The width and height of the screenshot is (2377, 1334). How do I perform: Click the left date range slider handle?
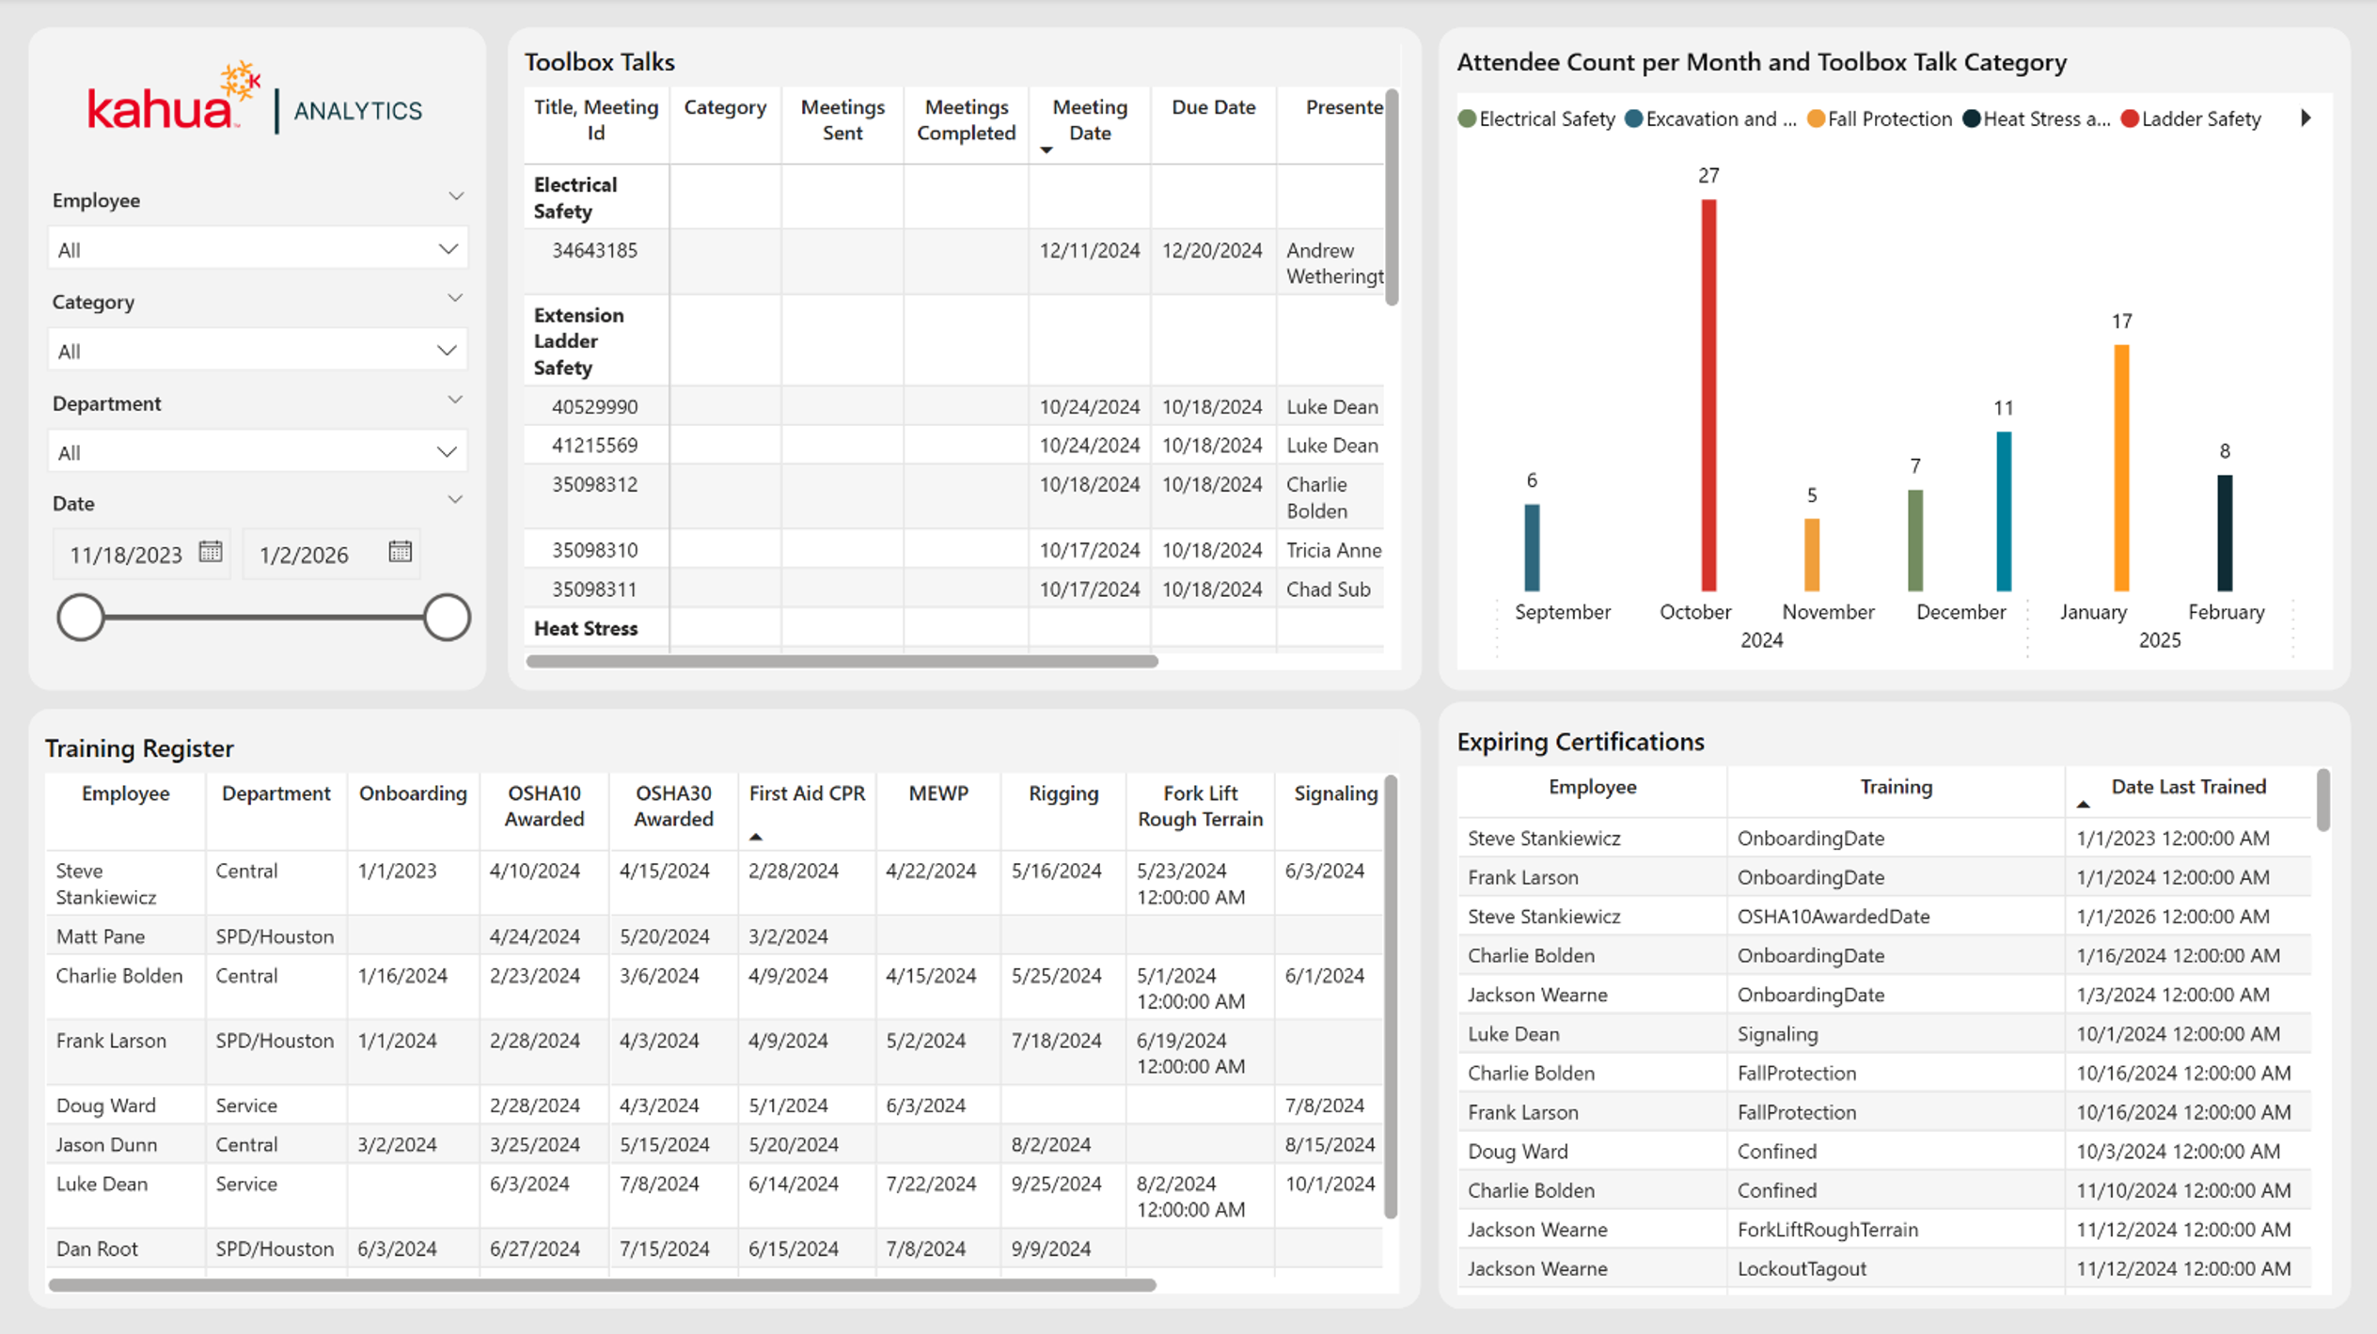pos(81,618)
